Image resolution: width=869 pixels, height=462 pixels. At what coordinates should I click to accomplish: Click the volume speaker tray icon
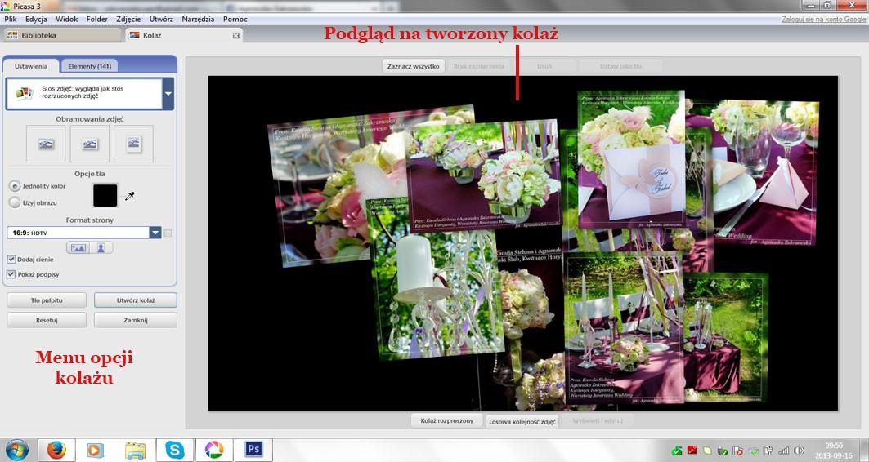pyautogui.click(x=799, y=451)
